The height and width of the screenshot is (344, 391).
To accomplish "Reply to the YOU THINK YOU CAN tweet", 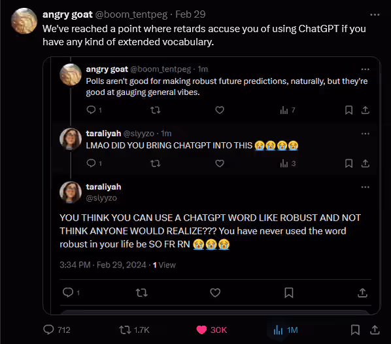I will (68, 292).
